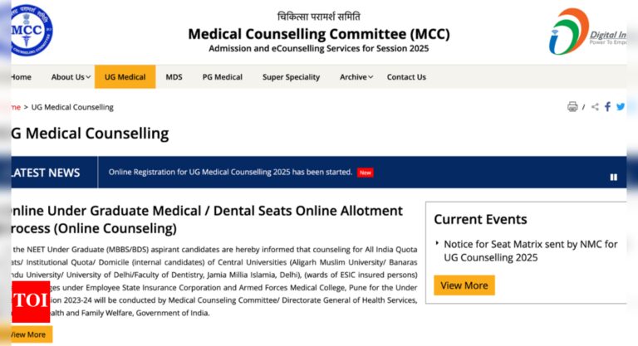The width and height of the screenshot is (638, 346).
Task: Click the Digital India logo
Action: click(x=587, y=32)
